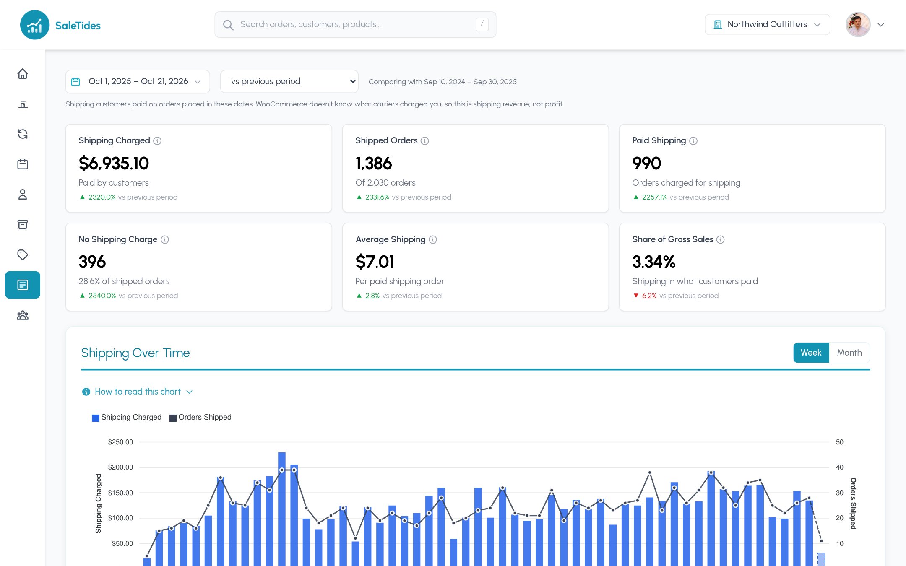Open the archive box sidebar icon
The height and width of the screenshot is (566, 906).
click(x=23, y=225)
